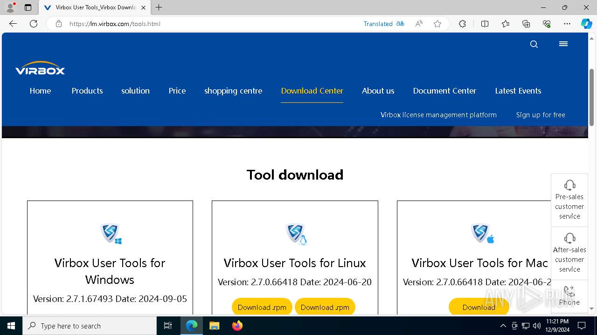597x335 pixels.
Task: Go back with the browser back arrow
Action: [x=13, y=24]
